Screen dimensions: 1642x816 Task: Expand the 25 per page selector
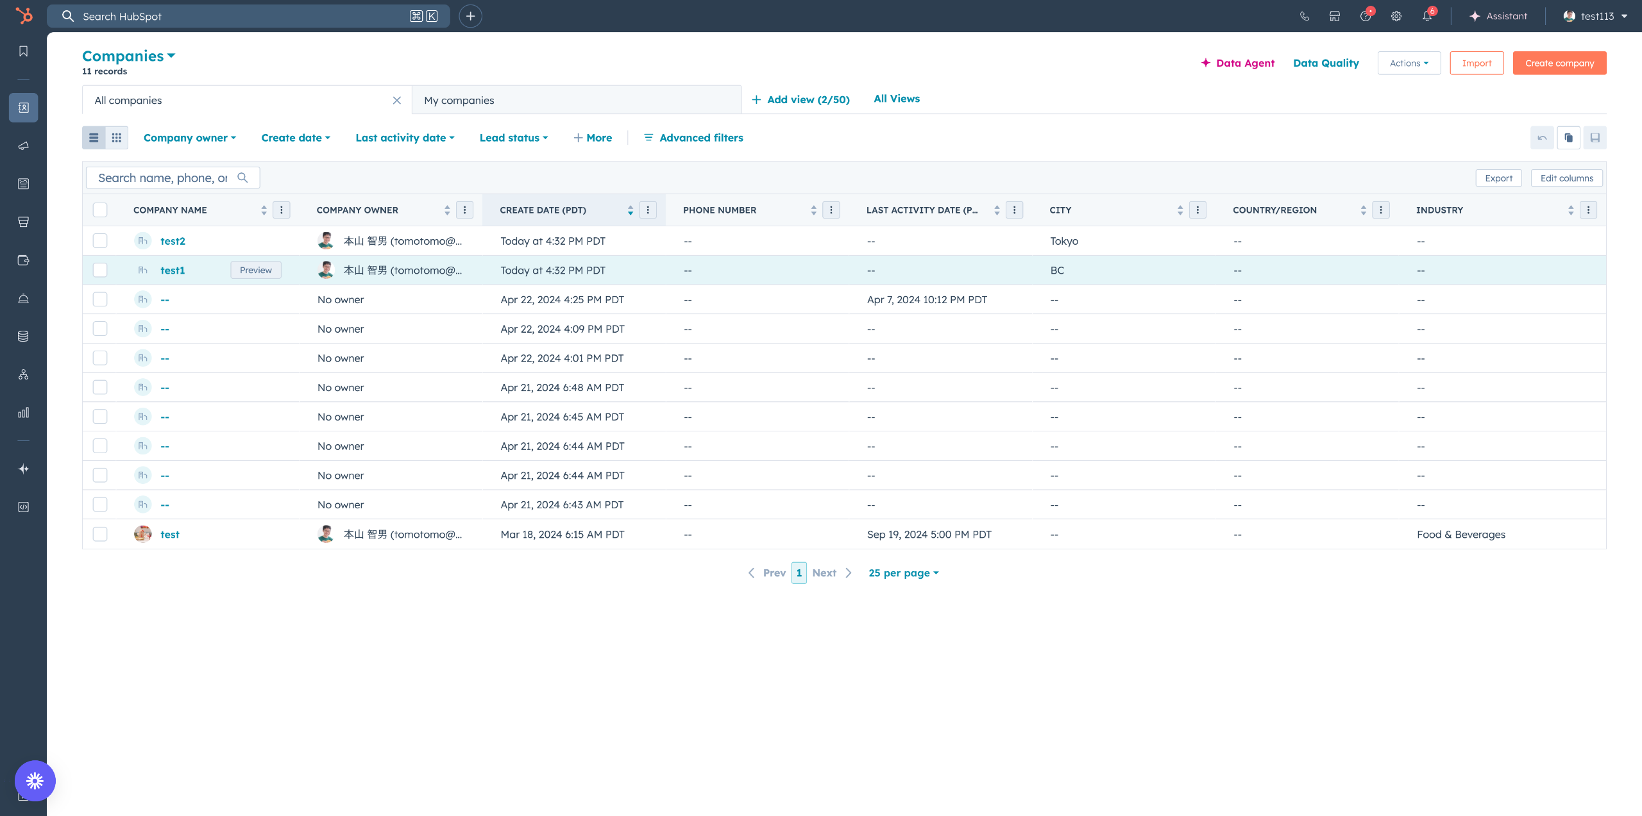pos(903,573)
